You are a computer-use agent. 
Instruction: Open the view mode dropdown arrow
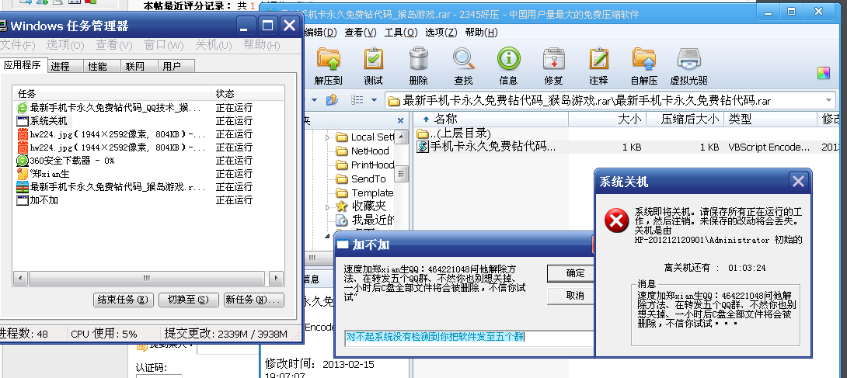pyautogui.click(x=373, y=100)
